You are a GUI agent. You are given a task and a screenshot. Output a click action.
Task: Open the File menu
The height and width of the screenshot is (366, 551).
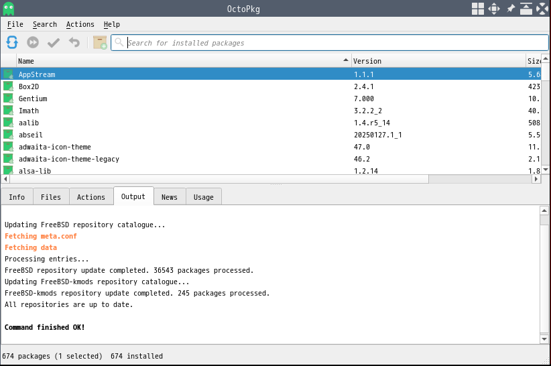click(15, 24)
